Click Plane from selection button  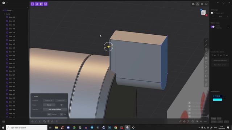pyautogui.click(x=220, y=60)
